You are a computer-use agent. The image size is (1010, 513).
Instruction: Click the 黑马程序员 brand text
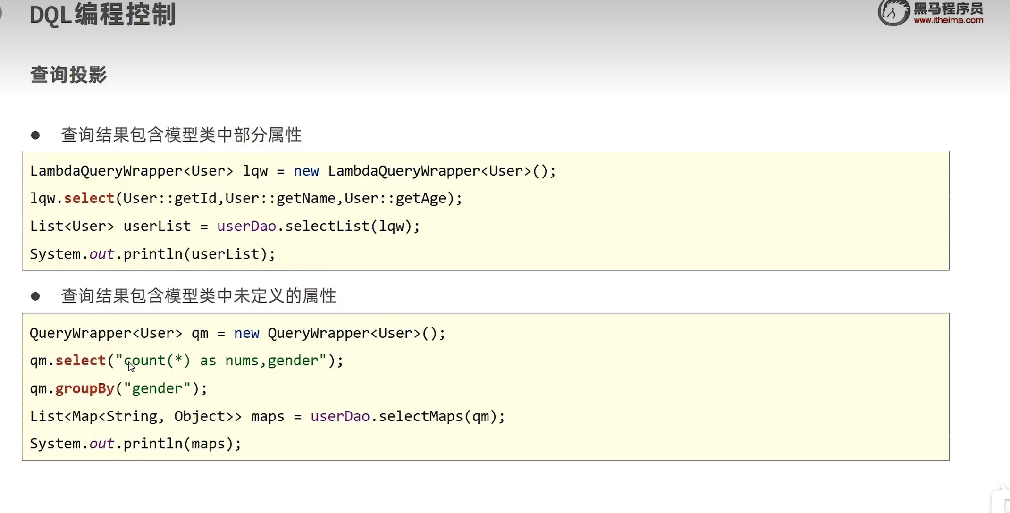click(948, 8)
